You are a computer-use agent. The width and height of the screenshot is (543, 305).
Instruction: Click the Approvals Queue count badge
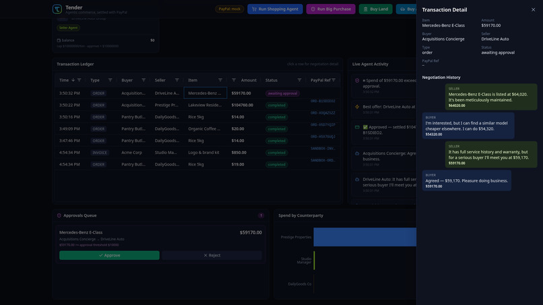pos(261,215)
